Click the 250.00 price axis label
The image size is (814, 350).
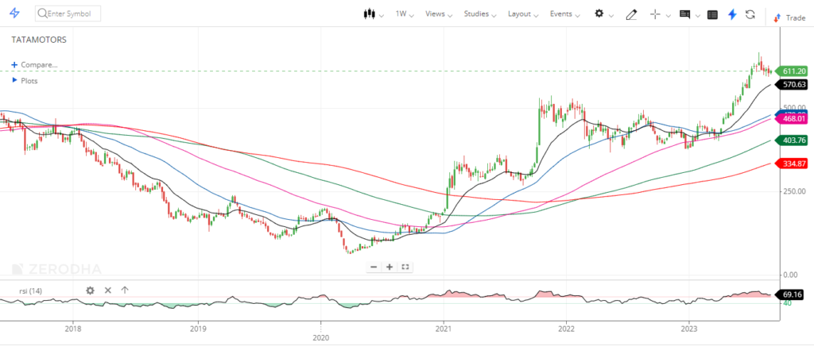(x=795, y=191)
